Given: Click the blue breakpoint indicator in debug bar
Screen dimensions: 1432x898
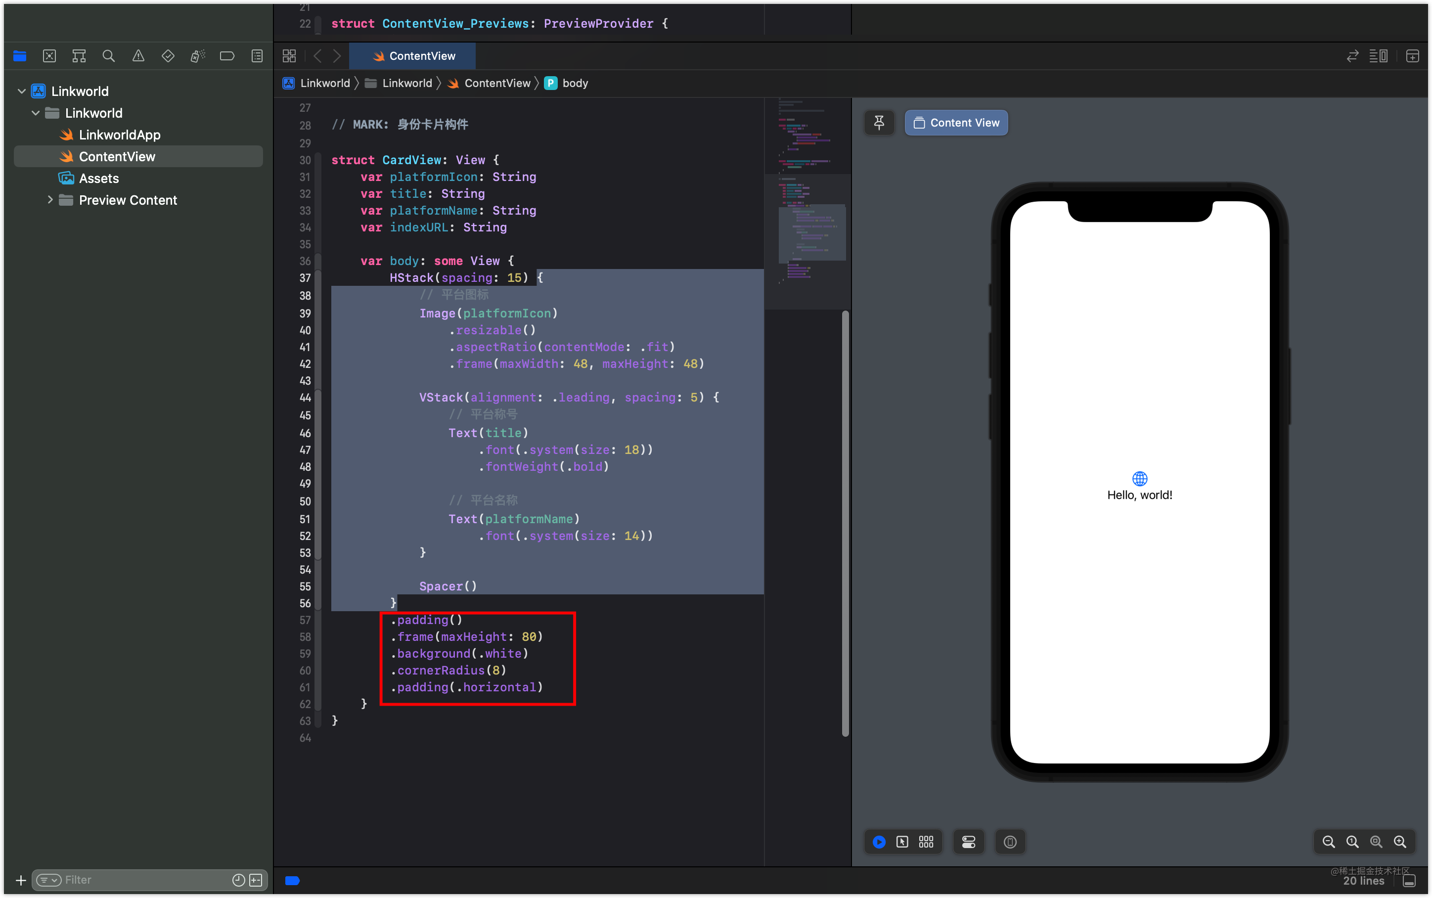Looking at the screenshot, I should pyautogui.click(x=293, y=881).
